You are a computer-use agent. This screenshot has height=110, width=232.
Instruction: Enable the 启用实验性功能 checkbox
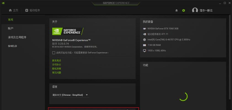pyautogui.click(x=54, y=53)
